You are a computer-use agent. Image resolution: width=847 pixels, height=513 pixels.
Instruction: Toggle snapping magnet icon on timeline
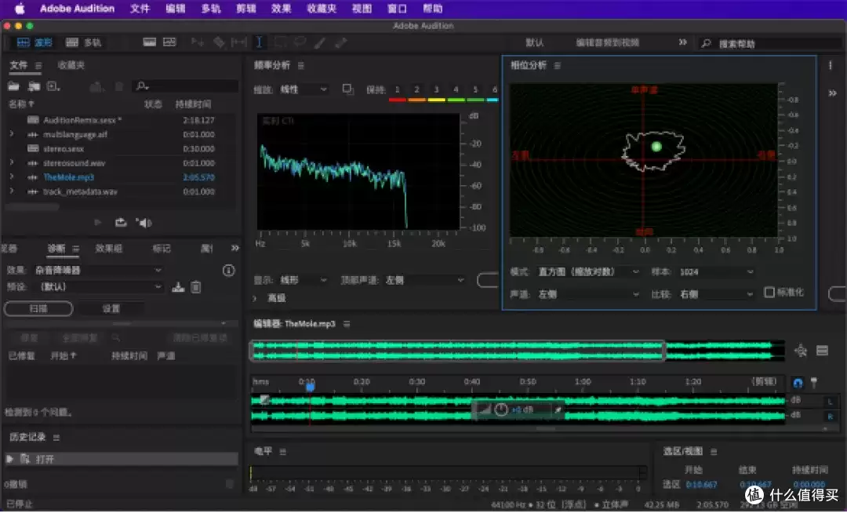(798, 384)
